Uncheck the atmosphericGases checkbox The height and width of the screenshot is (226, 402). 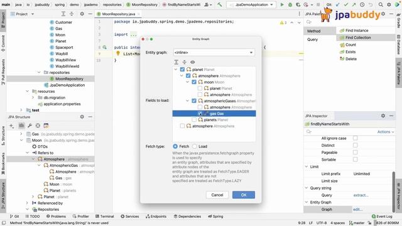point(194,101)
